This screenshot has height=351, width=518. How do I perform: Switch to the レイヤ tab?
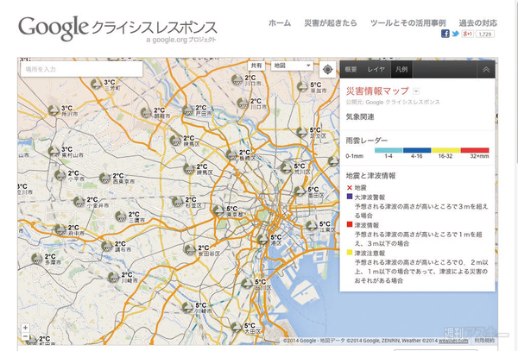[376, 70]
